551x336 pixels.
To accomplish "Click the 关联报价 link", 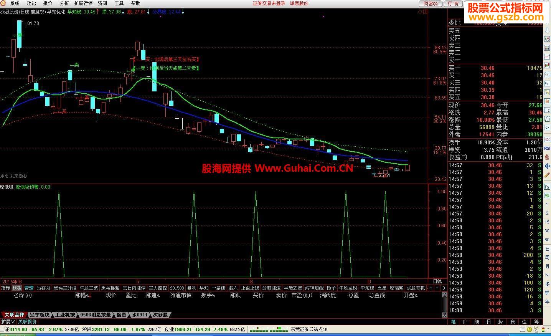I will 28,322.
